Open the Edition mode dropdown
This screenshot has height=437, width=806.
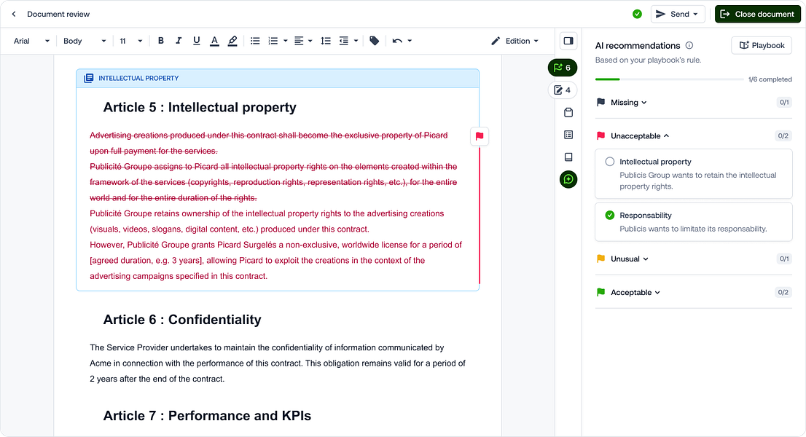pos(514,41)
